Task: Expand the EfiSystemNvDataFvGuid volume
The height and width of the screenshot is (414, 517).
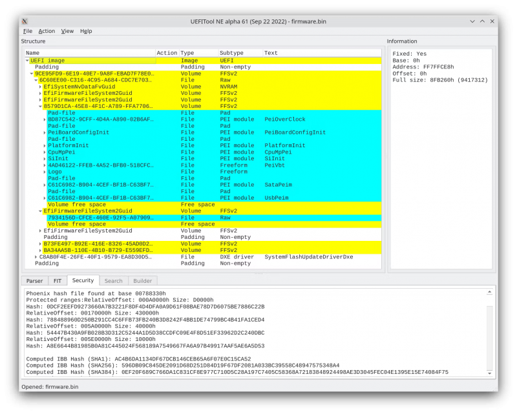Action: click(x=41, y=87)
